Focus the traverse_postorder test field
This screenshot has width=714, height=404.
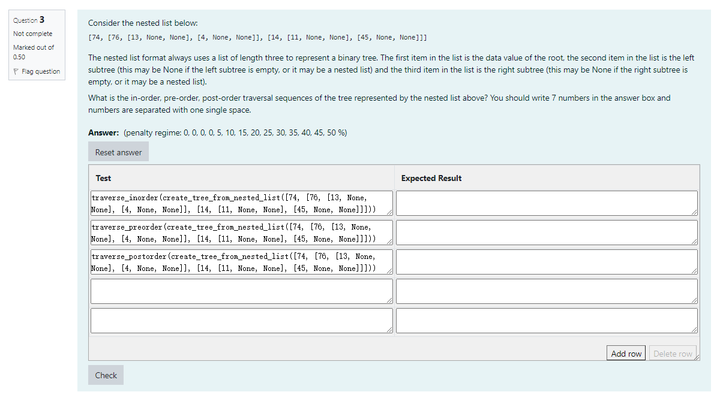pyautogui.click(x=241, y=262)
